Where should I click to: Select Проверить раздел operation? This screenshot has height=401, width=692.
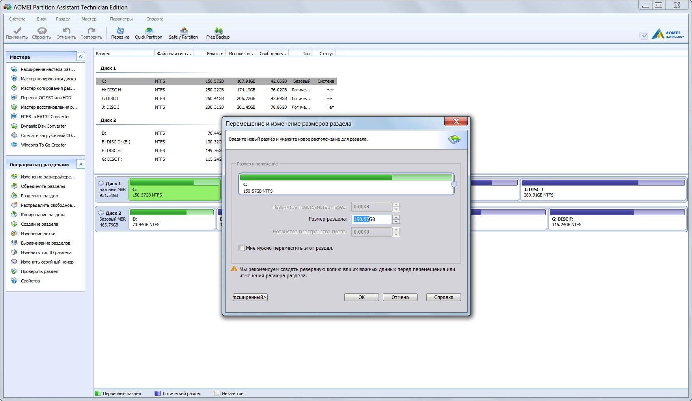coord(35,271)
